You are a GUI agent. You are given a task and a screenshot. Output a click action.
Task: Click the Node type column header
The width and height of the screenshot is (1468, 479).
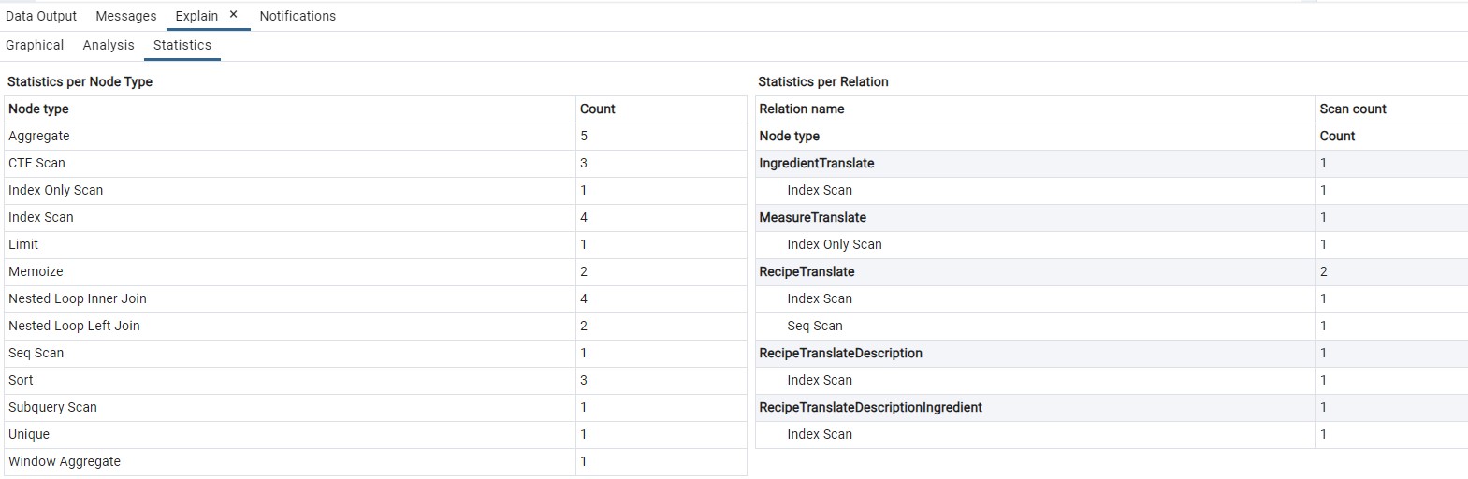tap(38, 109)
